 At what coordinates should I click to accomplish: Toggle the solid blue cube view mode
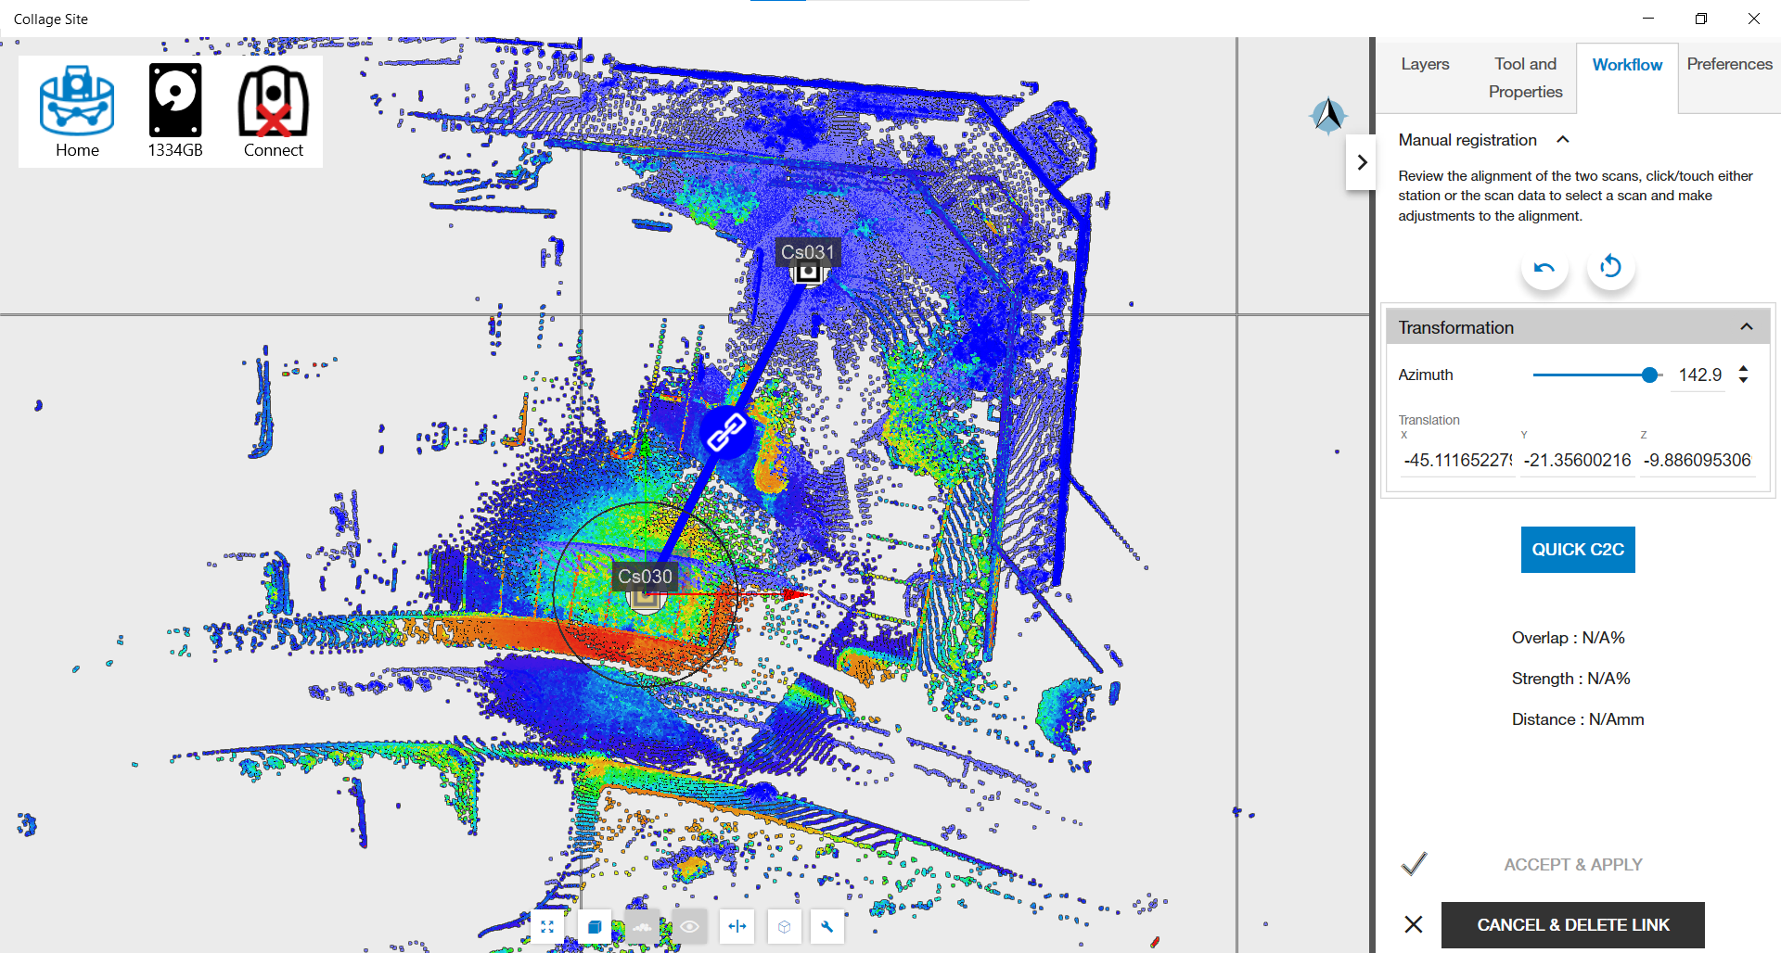tap(595, 926)
